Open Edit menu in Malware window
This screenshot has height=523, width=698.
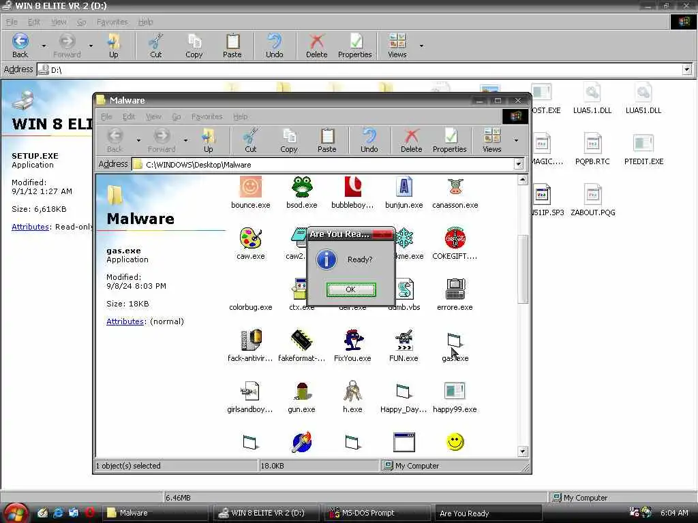pyautogui.click(x=129, y=116)
